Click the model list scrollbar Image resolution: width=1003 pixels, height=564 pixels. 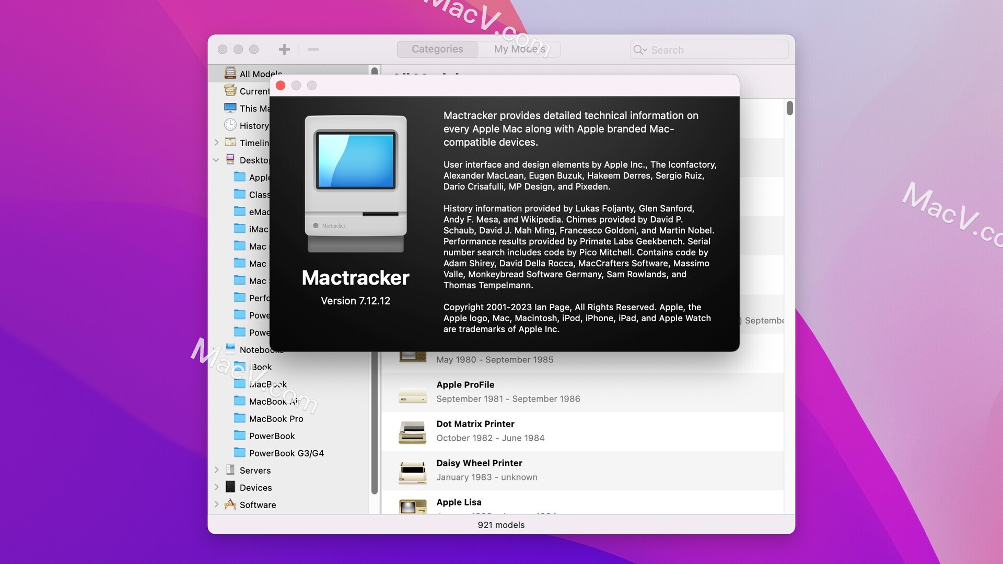pos(789,108)
